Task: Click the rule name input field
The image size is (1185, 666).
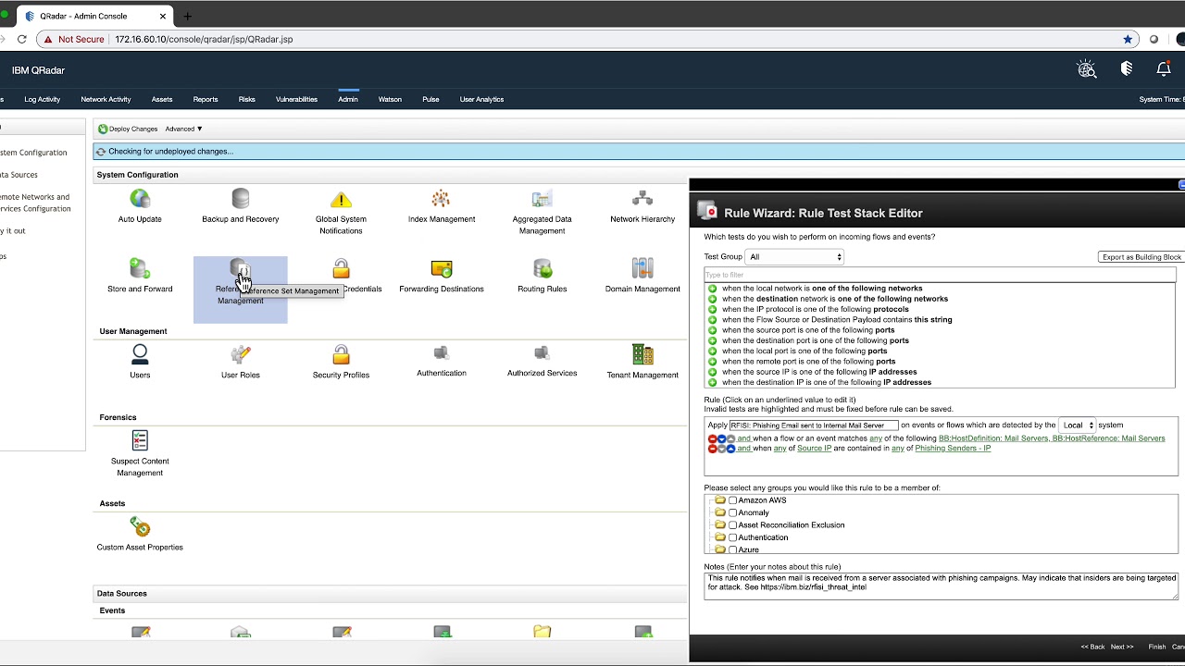Action: (814, 425)
